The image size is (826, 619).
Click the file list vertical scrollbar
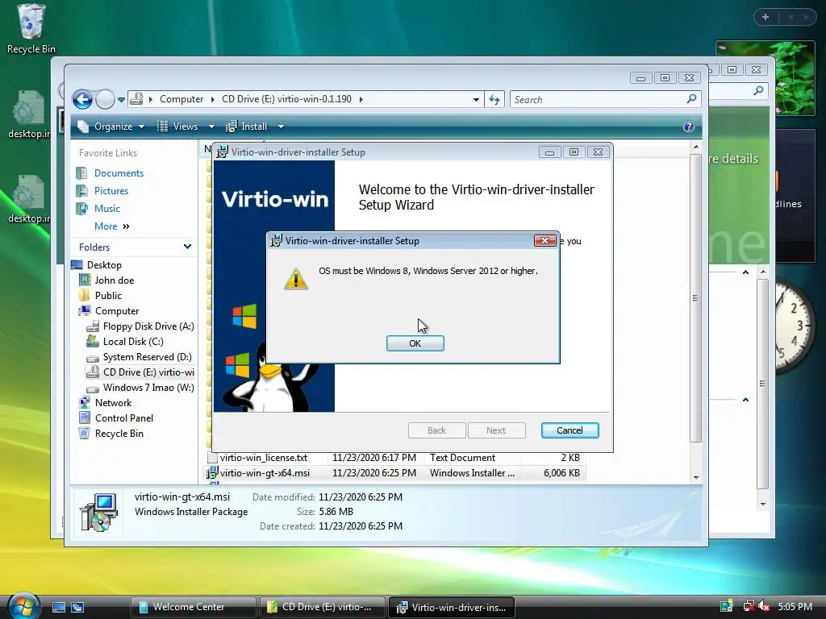(x=696, y=298)
